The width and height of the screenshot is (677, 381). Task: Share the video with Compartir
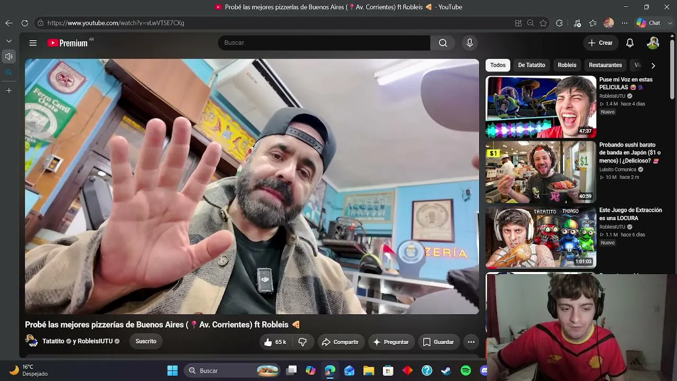(340, 342)
